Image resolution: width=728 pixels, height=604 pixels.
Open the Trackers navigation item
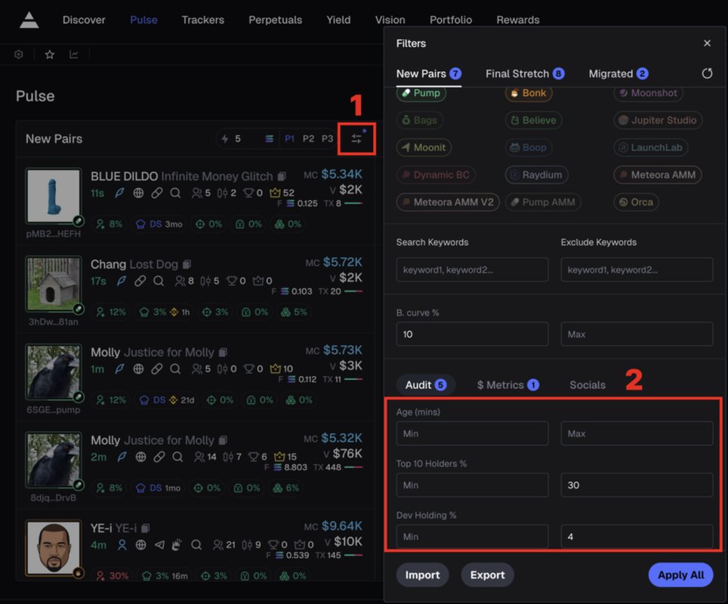pos(203,20)
